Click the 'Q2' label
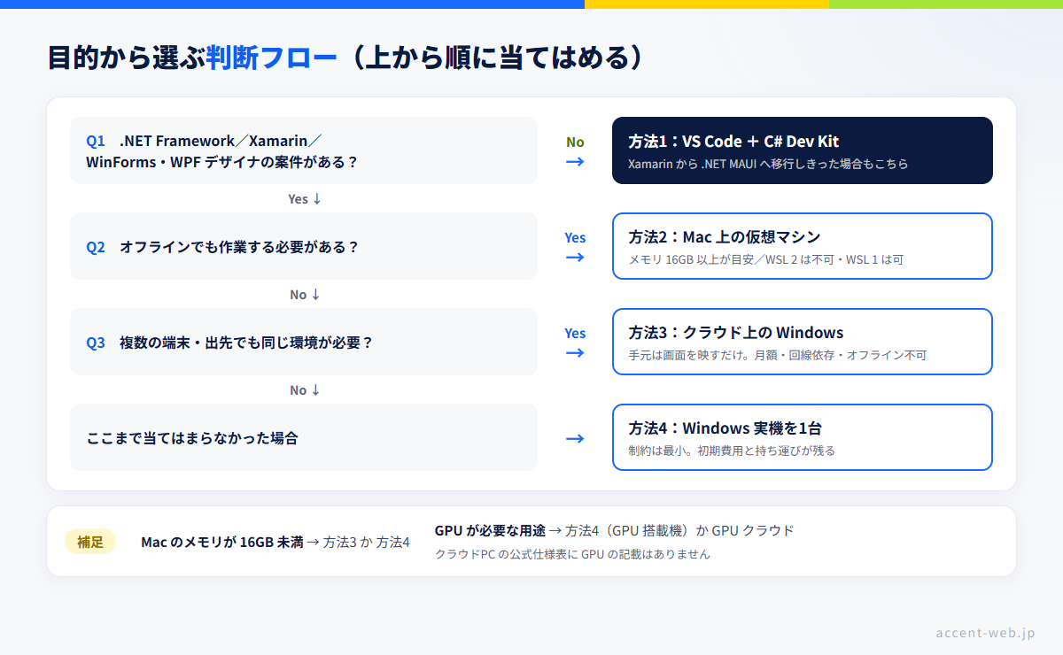This screenshot has height=655, width=1063. tap(96, 247)
